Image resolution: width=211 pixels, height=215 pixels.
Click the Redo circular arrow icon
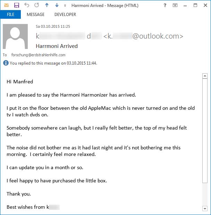36,5
